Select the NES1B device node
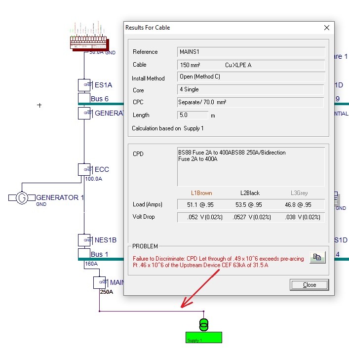Viewport: 349px width, 353px height. point(84,240)
